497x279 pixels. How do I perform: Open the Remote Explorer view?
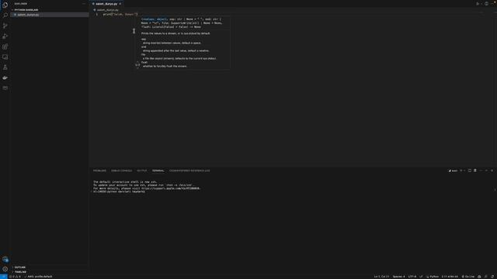pyautogui.click(x=5, y=57)
